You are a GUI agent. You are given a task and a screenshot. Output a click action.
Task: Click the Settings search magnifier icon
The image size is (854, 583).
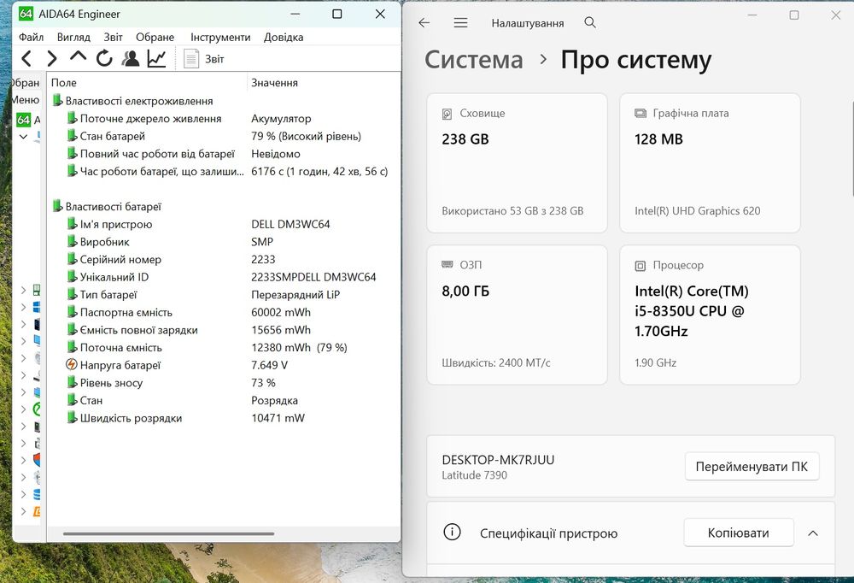coord(590,23)
